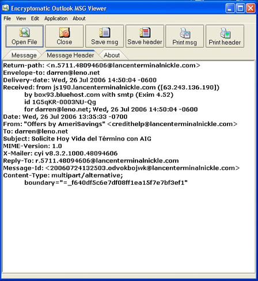This screenshot has height=281, width=258.
Task: Open the About menu in menu bar
Action: tap(79, 18)
